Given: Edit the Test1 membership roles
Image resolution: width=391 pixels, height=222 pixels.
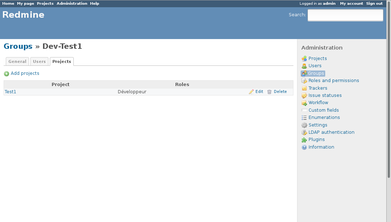Looking at the screenshot, I should 259,91.
